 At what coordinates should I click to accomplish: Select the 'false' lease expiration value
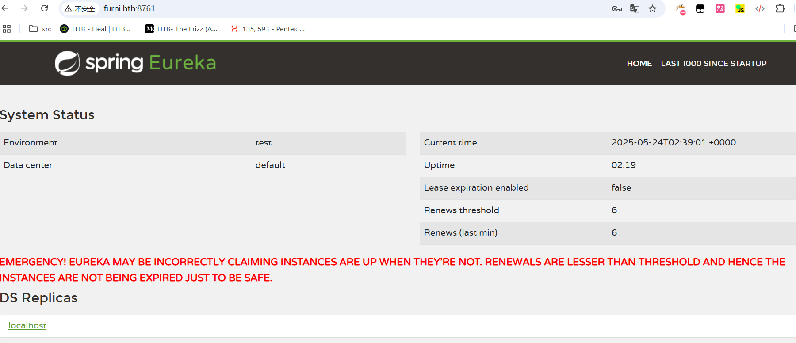(621, 188)
